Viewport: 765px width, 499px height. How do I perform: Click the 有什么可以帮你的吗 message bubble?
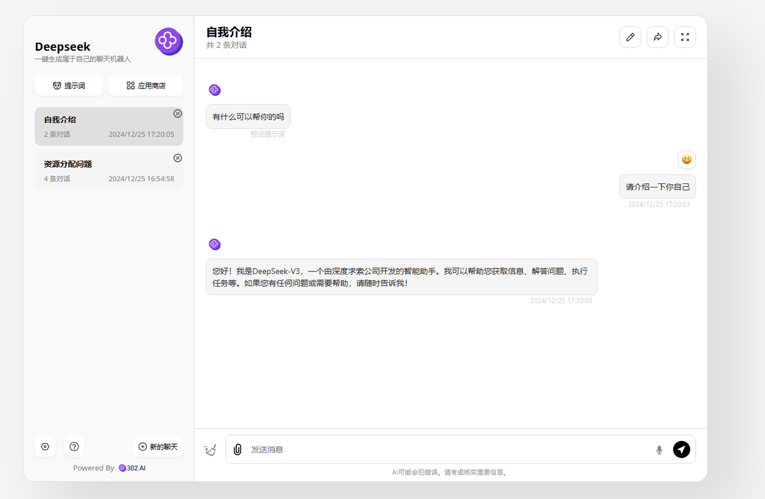coord(248,116)
